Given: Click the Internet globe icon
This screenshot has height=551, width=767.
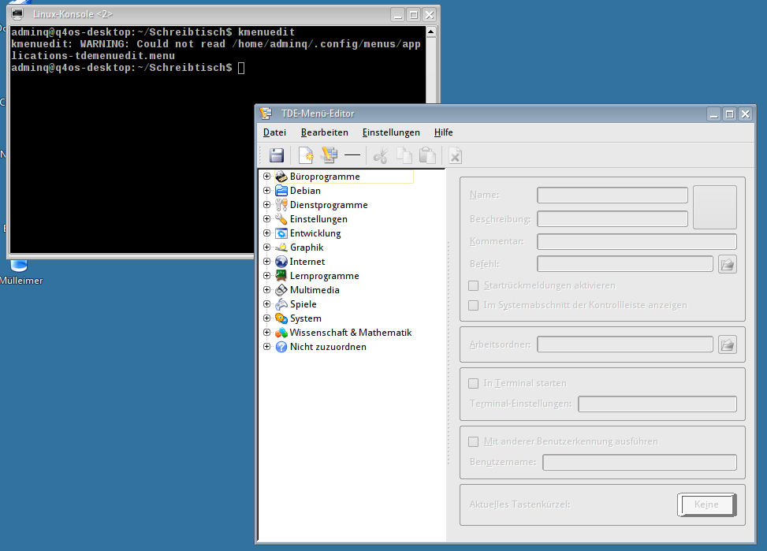Looking at the screenshot, I should pyautogui.click(x=281, y=261).
